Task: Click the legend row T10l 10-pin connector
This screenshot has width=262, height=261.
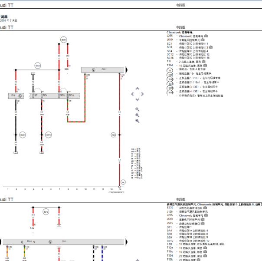Action: (x=196, y=244)
